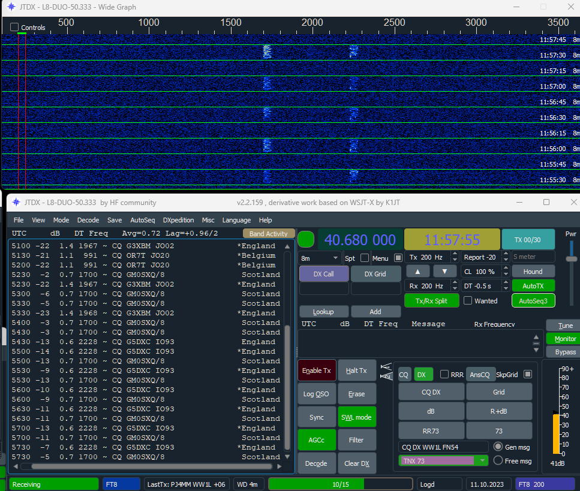Adjust the Tx 200 Hz spinner
Screen dimensions: 580x491
[455, 257]
